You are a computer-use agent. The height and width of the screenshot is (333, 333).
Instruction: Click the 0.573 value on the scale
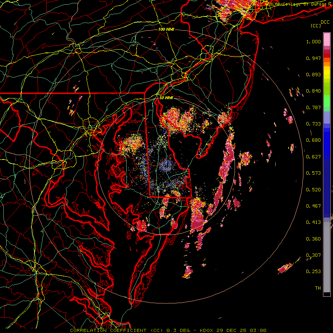pyautogui.click(x=313, y=173)
